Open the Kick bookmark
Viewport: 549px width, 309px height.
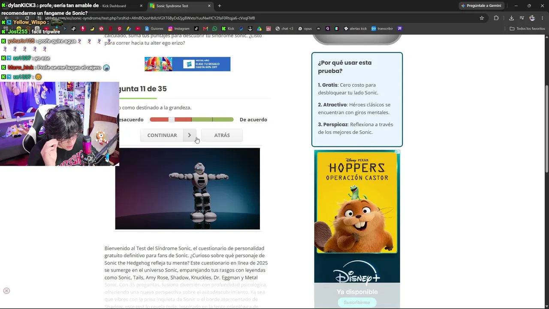pos(228,29)
